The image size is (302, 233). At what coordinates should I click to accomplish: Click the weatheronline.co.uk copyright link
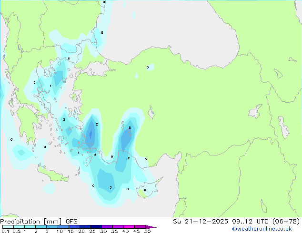262,229
